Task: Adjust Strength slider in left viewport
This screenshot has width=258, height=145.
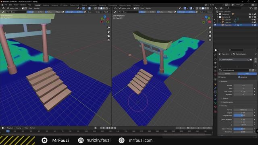Action: [x=74, y=12]
